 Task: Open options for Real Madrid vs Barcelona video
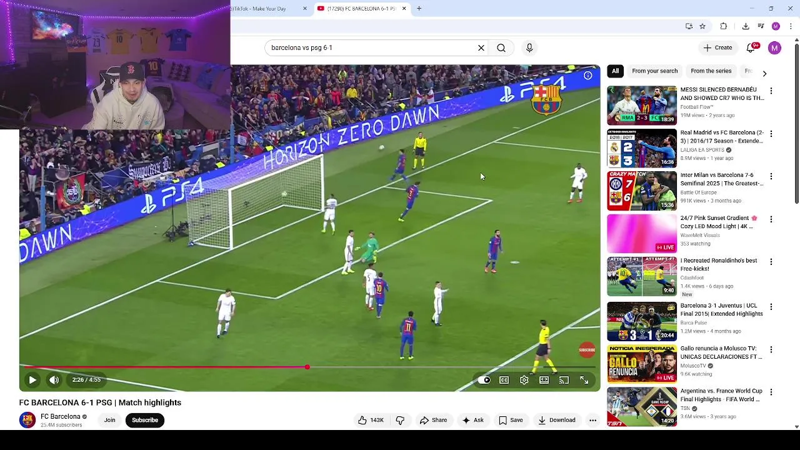(771, 134)
